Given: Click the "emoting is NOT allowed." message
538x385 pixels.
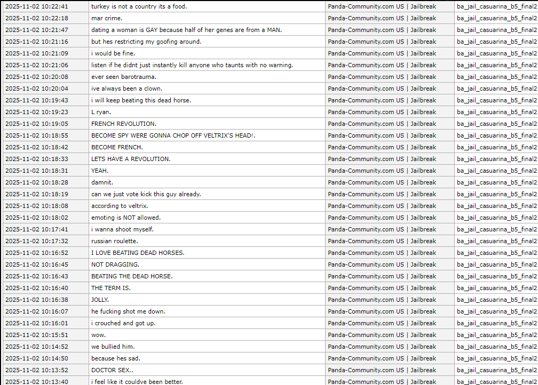Looking at the screenshot, I should pos(126,218).
